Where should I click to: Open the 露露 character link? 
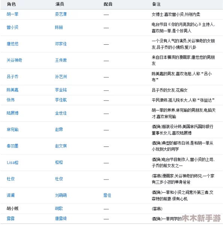tap(11, 219)
